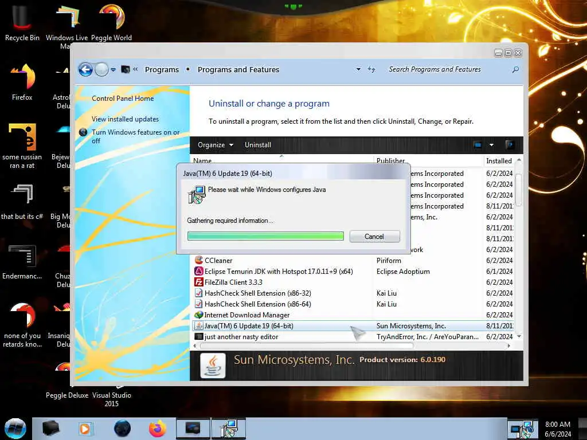Click the Piriform publisher cell
This screenshot has height=440, width=587.
[389, 261]
